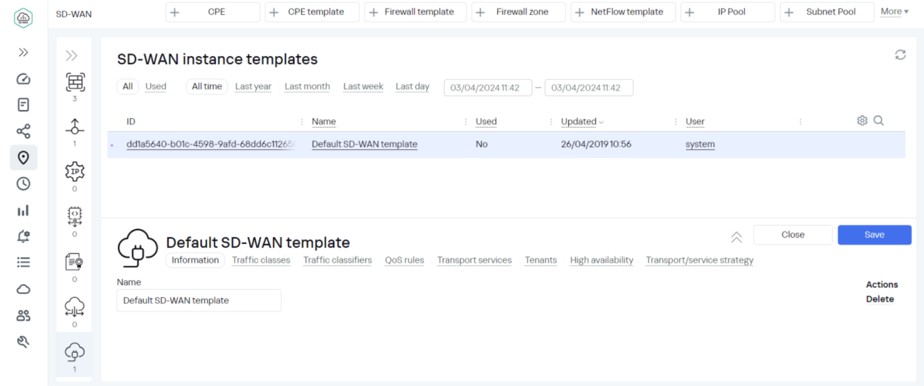Expand the main navigation sidebar
The width and height of the screenshot is (924, 386).
[x=23, y=52]
